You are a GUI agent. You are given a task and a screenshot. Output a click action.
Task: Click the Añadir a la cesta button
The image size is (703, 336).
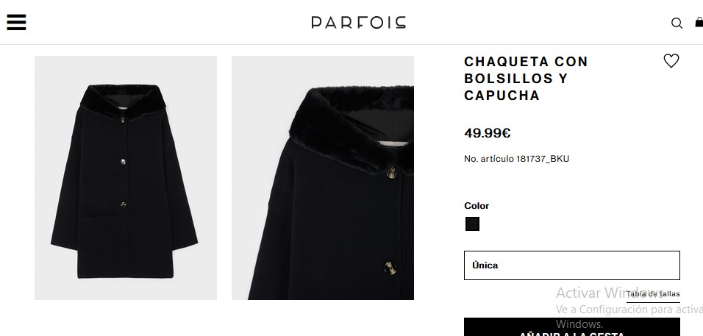(x=571, y=327)
